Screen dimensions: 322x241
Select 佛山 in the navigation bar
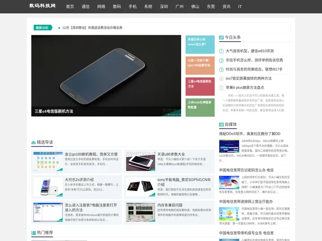click(195, 7)
